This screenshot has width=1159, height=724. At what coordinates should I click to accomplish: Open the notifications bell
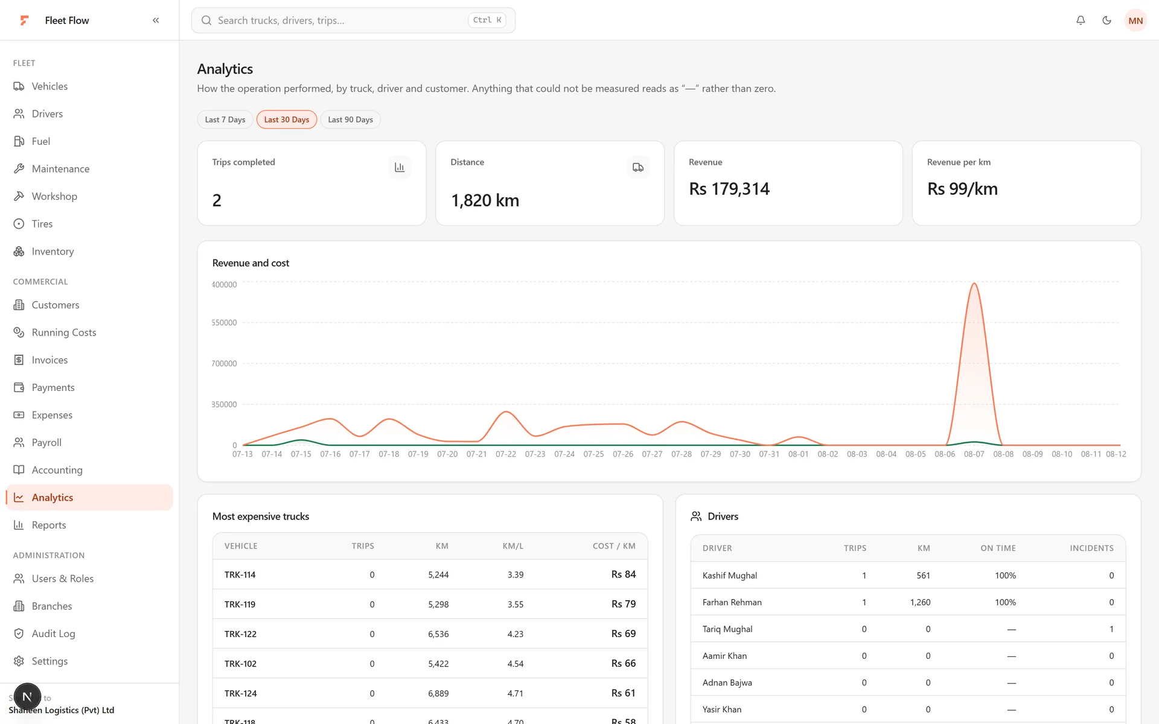pyautogui.click(x=1081, y=21)
